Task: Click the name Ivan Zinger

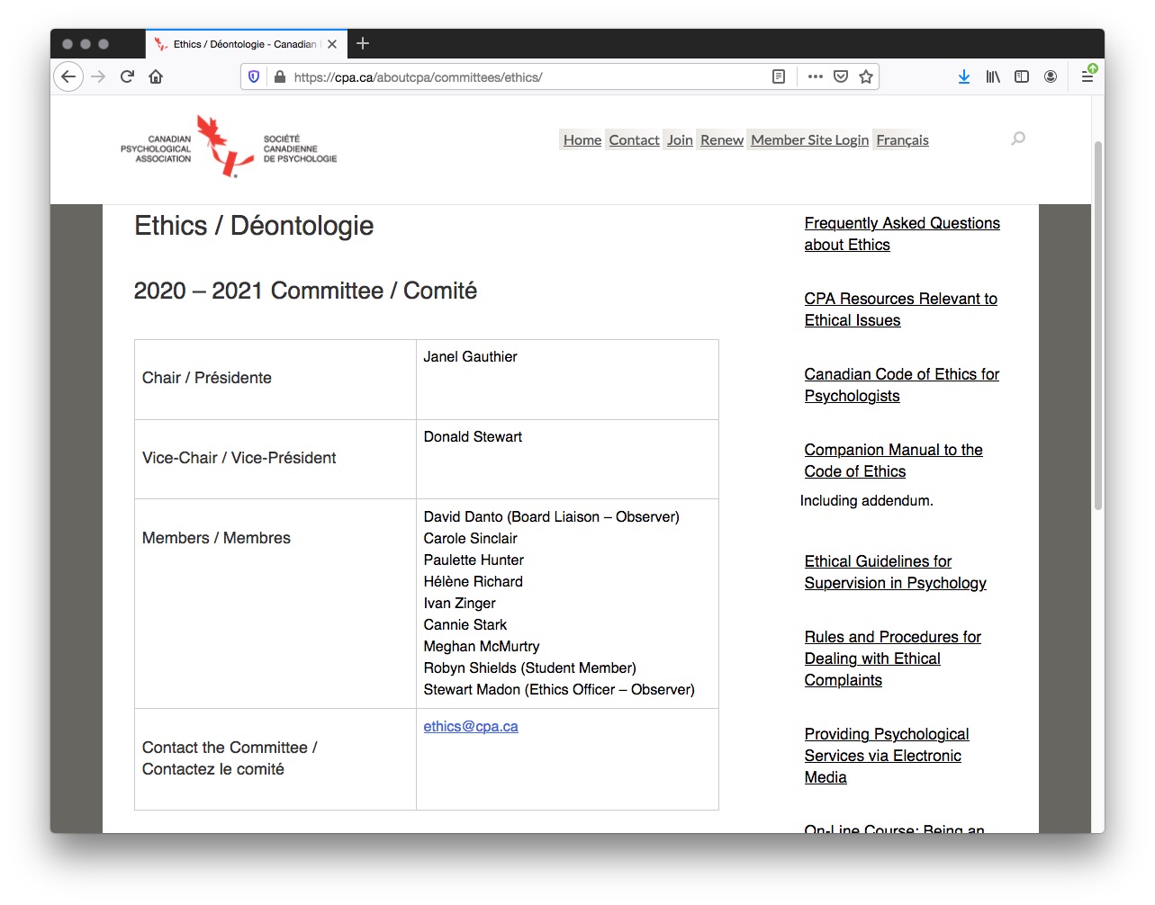Action: 460,603
